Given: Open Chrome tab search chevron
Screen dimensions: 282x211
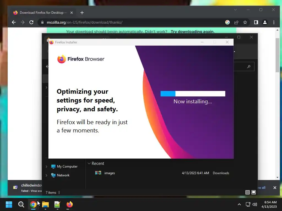Looking at the screenshot, I should point(235,10).
